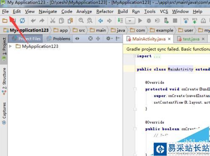Open the Refactor menu
Viewport: 210px width, 156px height.
pyautogui.click(x=105, y=11)
